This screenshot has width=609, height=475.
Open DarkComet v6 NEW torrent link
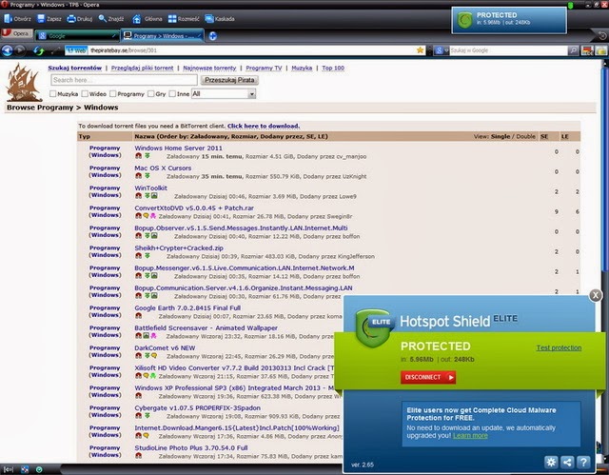point(165,348)
